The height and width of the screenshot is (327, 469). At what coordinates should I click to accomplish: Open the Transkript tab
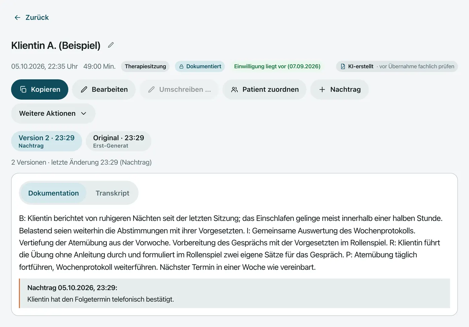(x=113, y=193)
